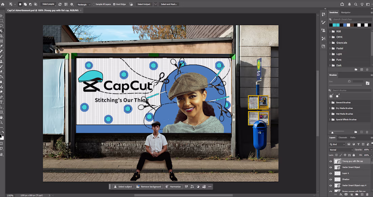Filter layers by type layers icon
The height and width of the screenshot is (197, 373).
click(x=358, y=144)
